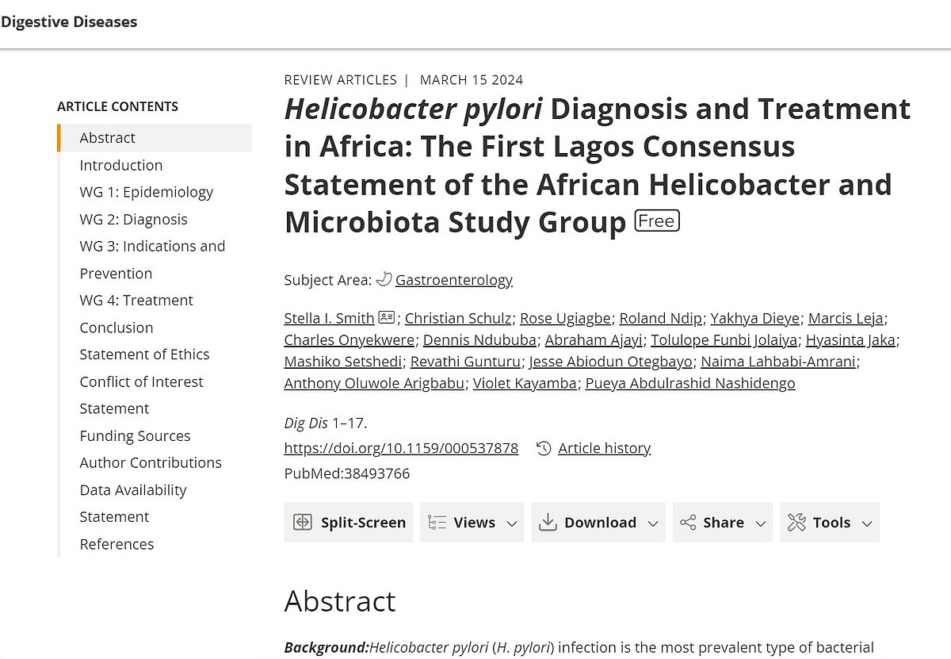Click the Tools wrench icon
Viewport: 951px width, 659px height.
point(796,523)
